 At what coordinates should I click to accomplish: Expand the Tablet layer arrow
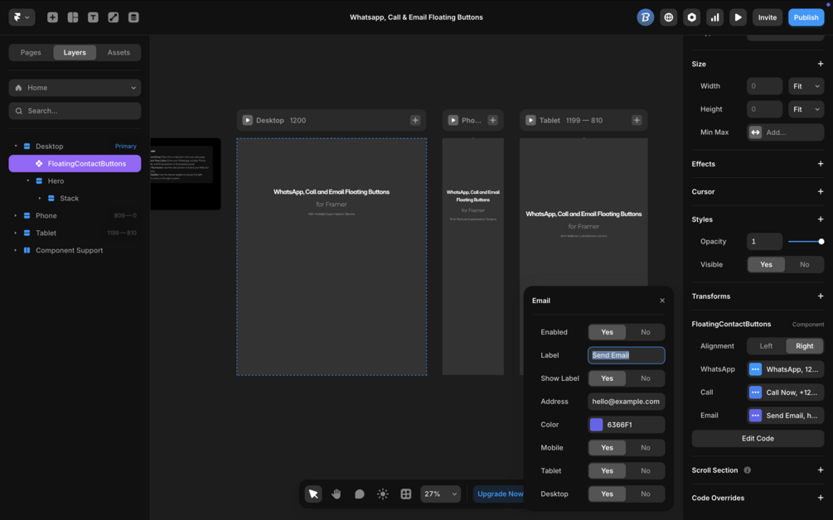(x=16, y=233)
